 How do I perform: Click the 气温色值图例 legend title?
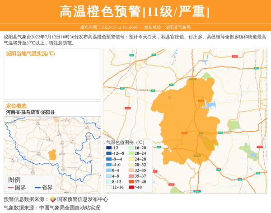(125, 142)
